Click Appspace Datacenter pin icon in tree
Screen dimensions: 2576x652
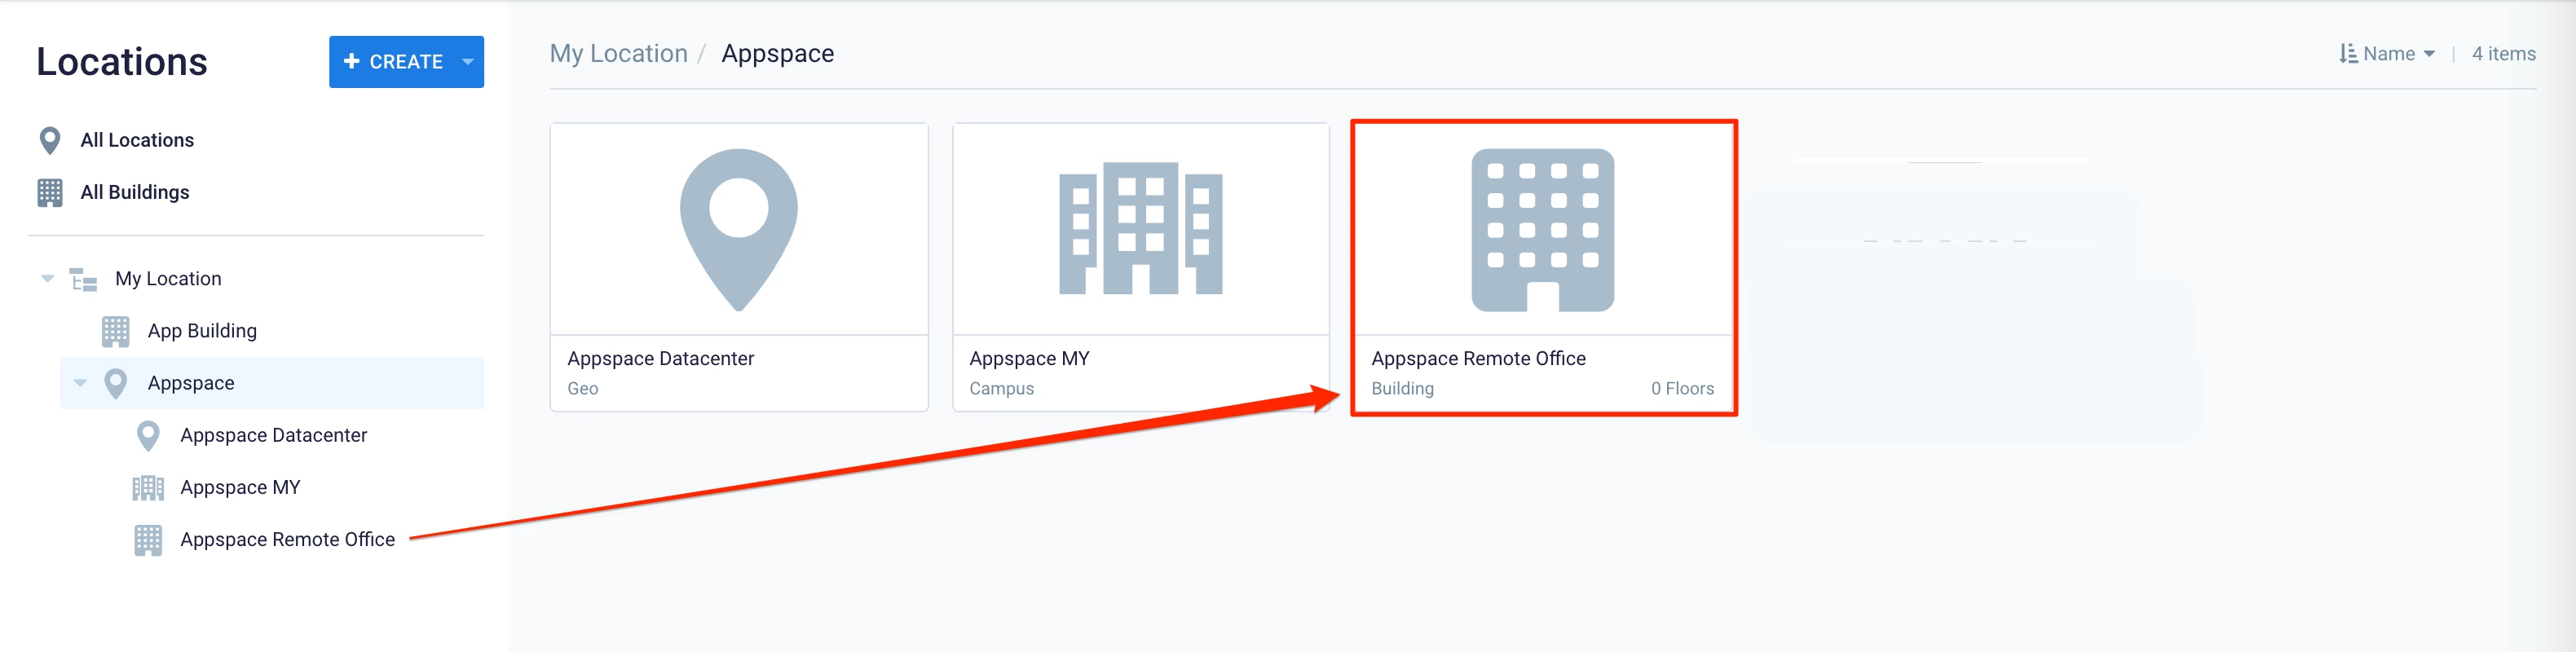[148, 436]
